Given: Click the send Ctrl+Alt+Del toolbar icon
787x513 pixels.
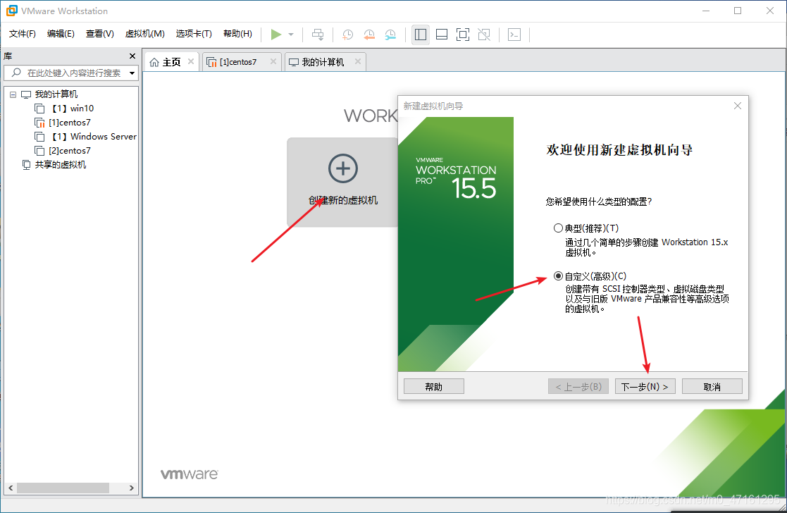Looking at the screenshot, I should click(x=318, y=34).
